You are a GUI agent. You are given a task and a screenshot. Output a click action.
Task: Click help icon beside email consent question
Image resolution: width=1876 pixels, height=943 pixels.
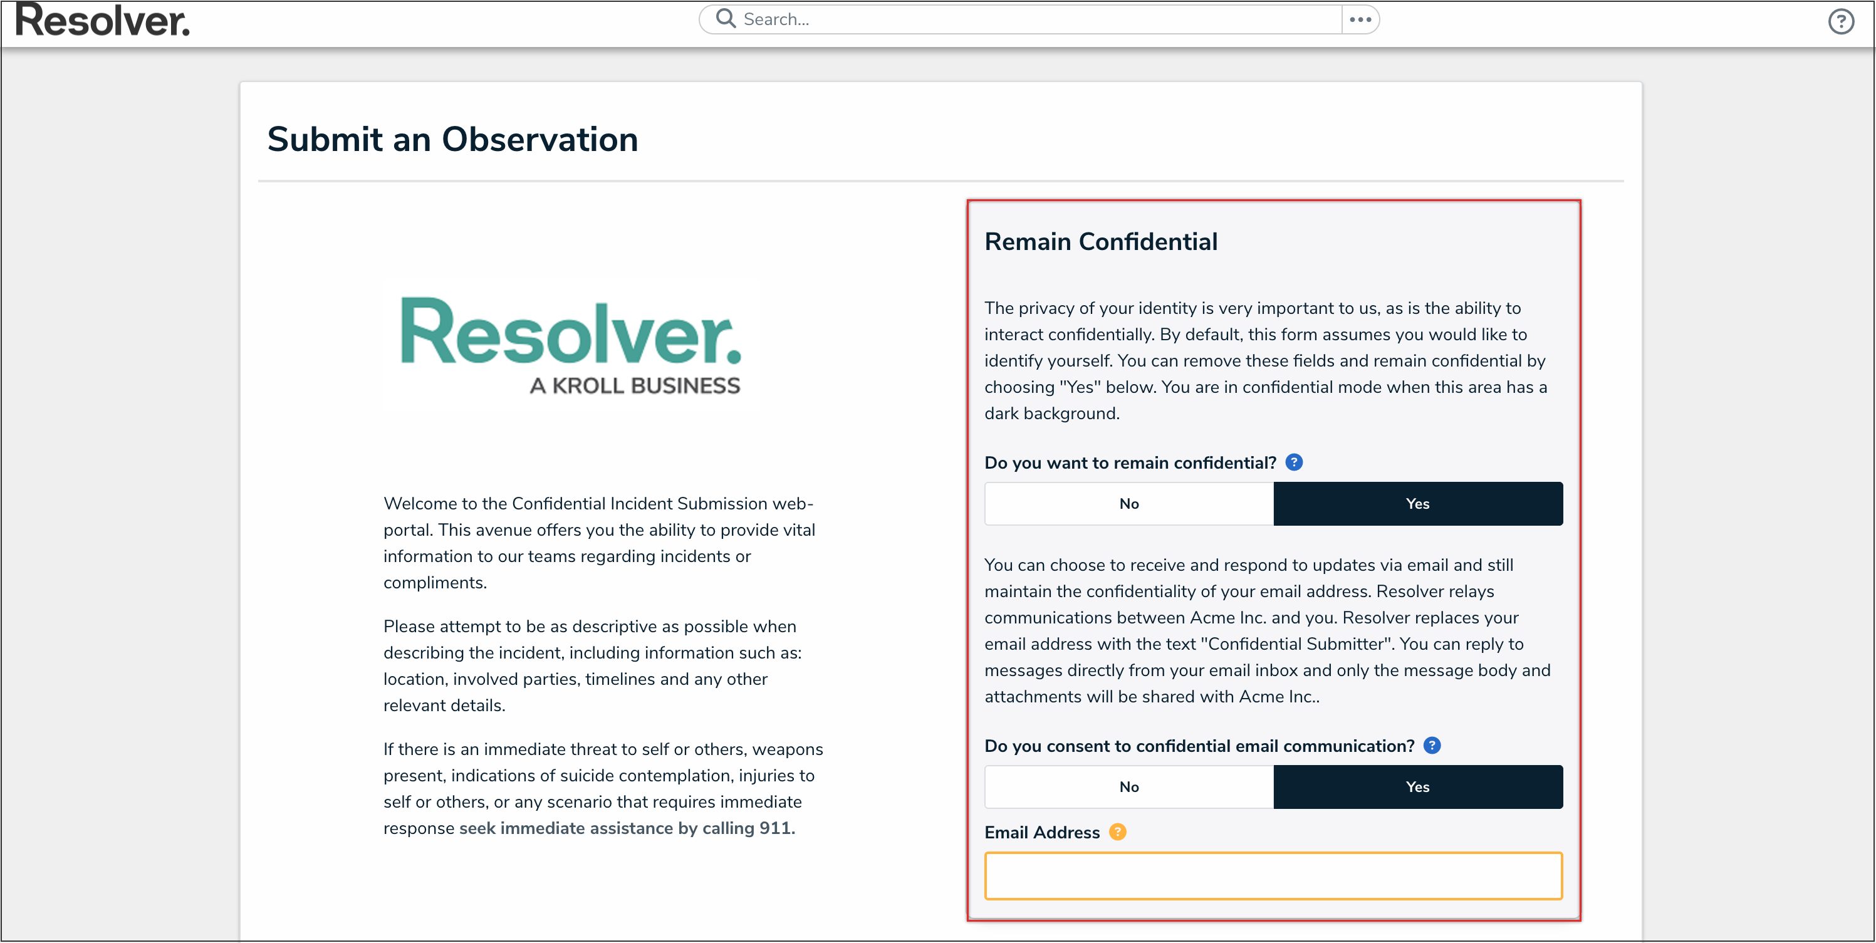[1432, 746]
